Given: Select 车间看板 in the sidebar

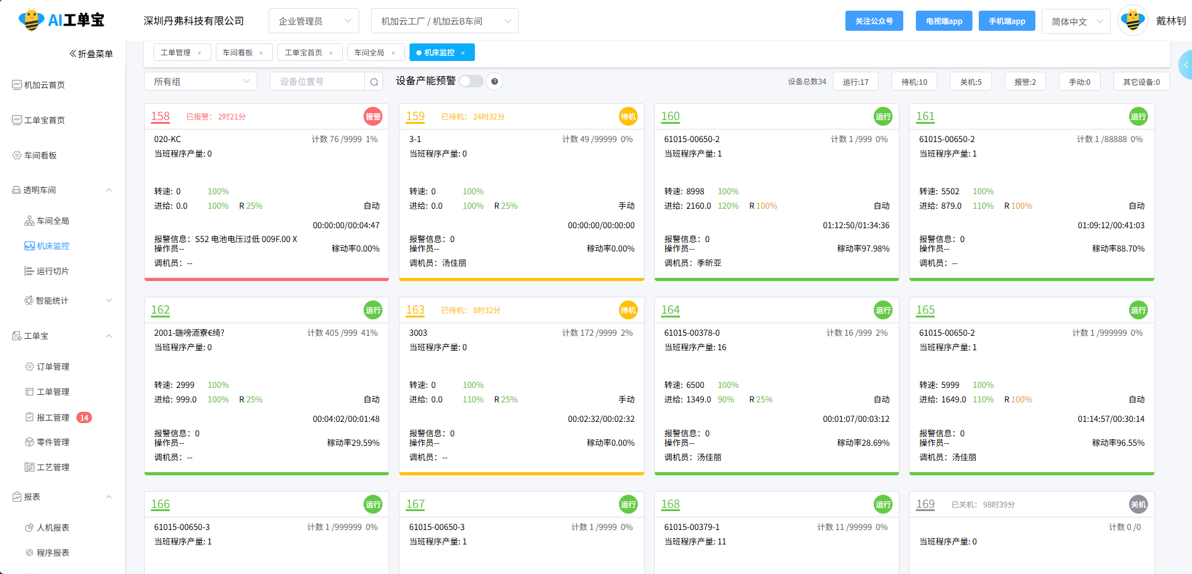Looking at the screenshot, I should click(x=41, y=155).
